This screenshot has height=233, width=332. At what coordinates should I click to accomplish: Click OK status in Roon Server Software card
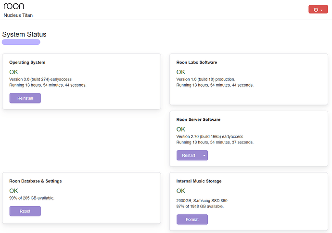pos(180,129)
